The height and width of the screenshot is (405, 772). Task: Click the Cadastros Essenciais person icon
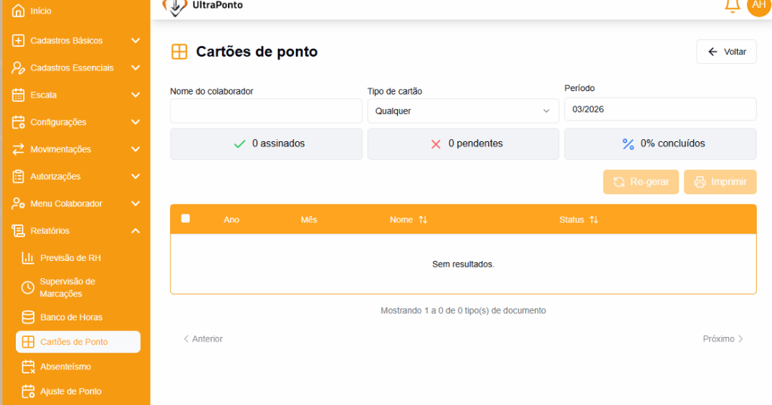pos(18,68)
